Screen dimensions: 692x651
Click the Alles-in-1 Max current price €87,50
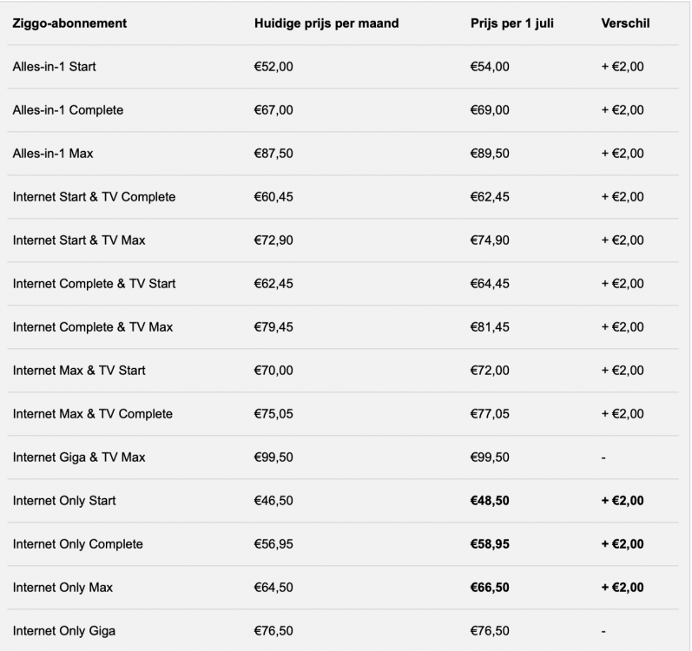[274, 154]
